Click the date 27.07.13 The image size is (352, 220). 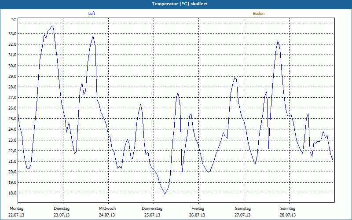point(242,215)
